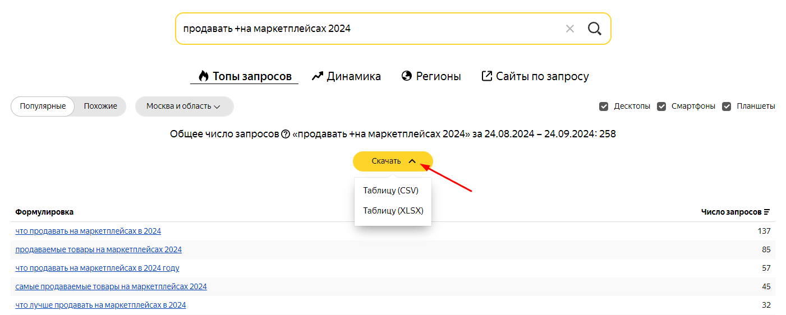The image size is (786, 315).
Task: Click the Общее число запросов summary text
Action: pyautogui.click(x=393, y=135)
